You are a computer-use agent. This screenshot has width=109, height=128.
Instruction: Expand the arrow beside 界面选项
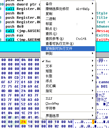click(x=93, y=115)
